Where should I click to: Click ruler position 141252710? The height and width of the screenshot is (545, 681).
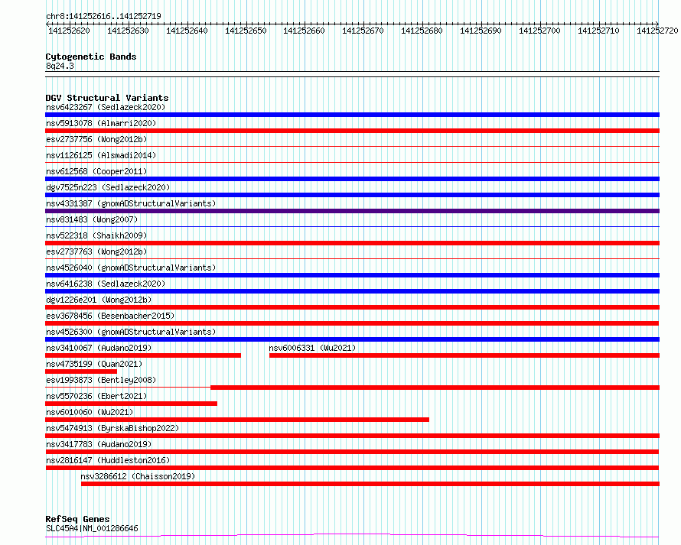coord(598,31)
